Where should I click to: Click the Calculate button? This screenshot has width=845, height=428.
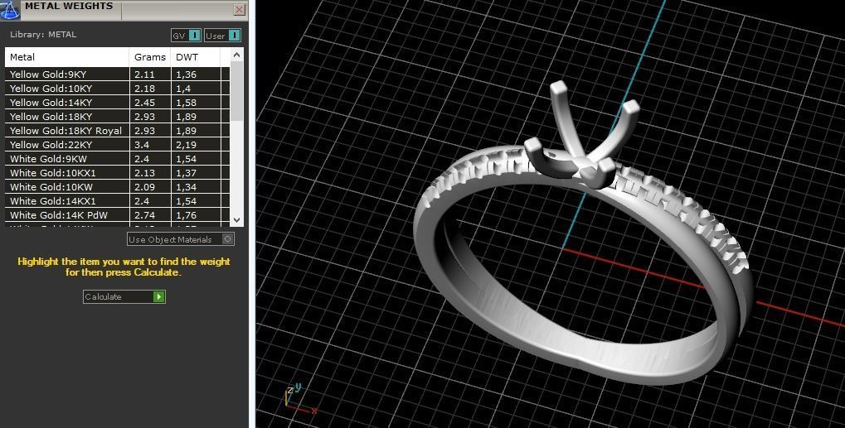click(x=124, y=297)
